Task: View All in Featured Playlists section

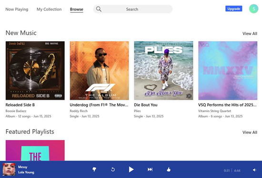Action: click(x=250, y=132)
